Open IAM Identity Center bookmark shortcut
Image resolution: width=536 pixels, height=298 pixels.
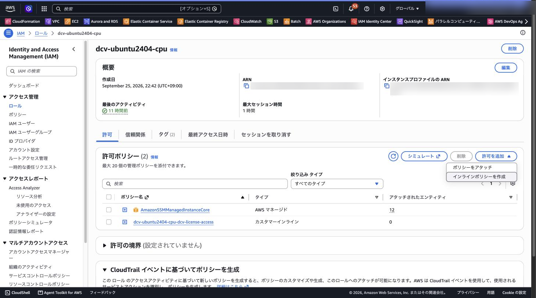[x=371, y=21]
